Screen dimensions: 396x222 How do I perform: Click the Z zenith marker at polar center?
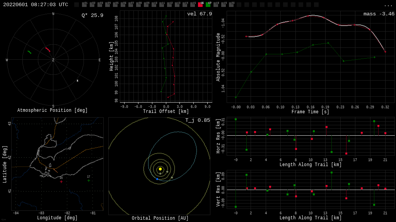53,60
